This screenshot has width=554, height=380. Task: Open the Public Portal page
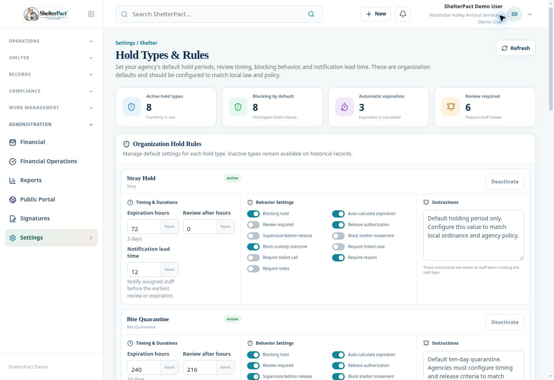click(x=51, y=199)
